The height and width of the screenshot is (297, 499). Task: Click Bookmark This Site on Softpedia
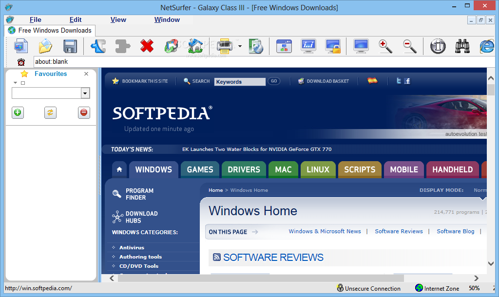(140, 81)
